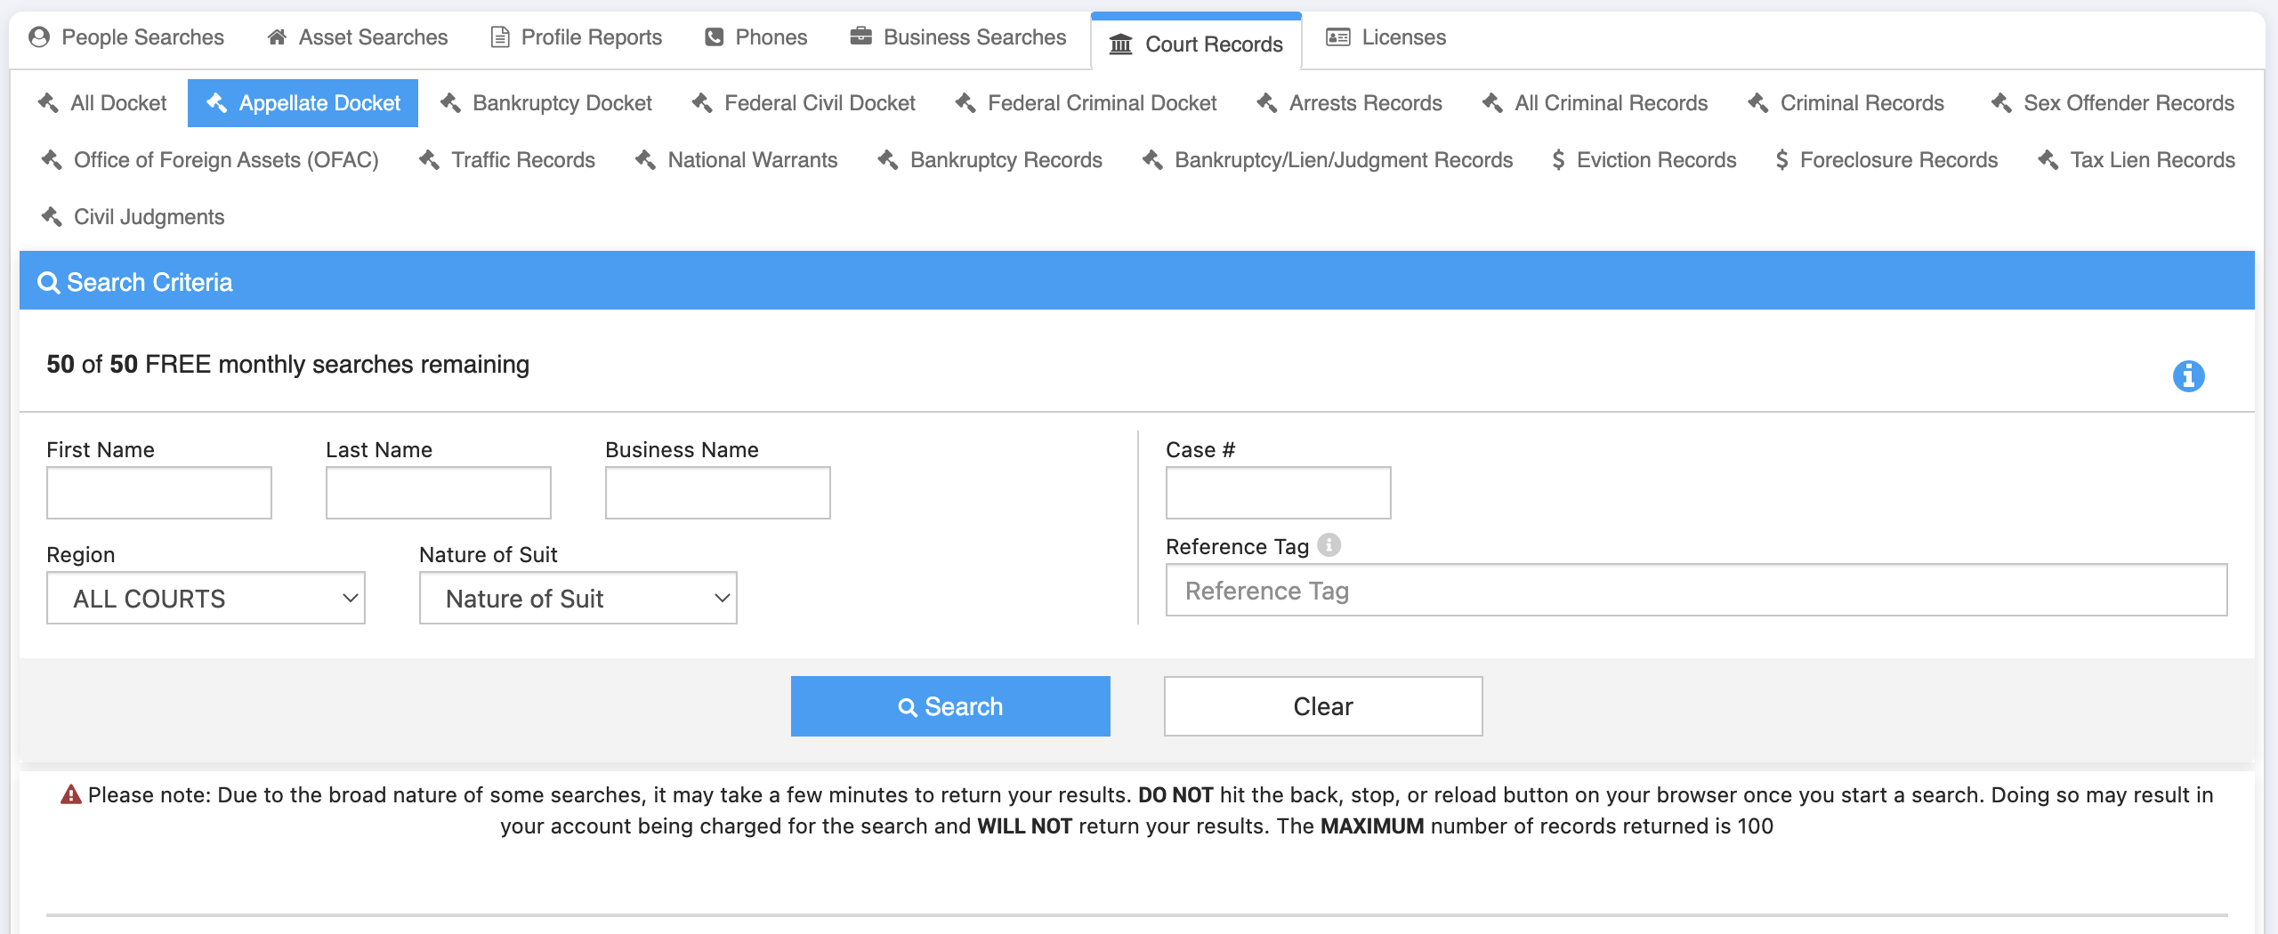This screenshot has height=934, width=2278.
Task: Click the red warning triangle icon
Action: (x=70, y=795)
